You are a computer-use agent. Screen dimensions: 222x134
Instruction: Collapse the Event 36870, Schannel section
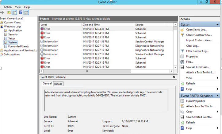[217, 96]
